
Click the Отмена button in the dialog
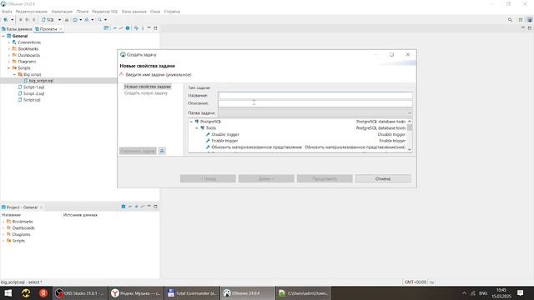[383, 178]
